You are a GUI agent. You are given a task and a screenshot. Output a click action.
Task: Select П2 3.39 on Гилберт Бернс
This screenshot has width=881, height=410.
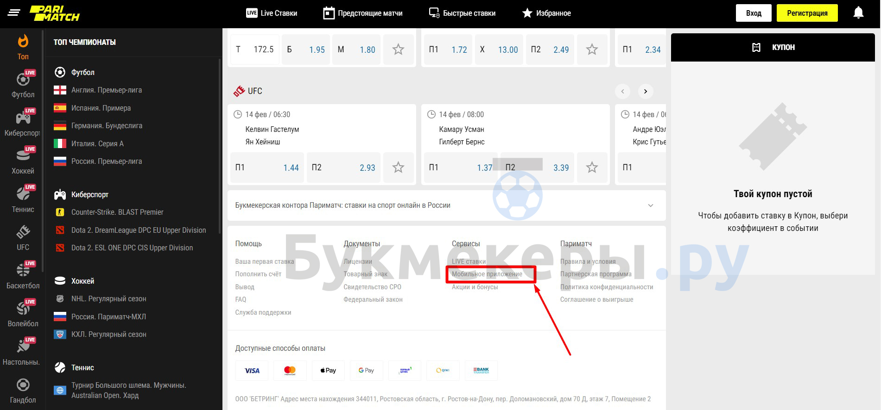coord(537,168)
